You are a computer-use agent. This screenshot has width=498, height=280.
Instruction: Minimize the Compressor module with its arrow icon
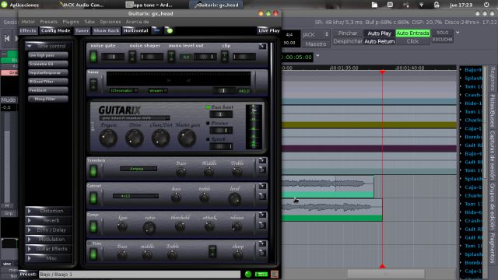[x=262, y=215]
